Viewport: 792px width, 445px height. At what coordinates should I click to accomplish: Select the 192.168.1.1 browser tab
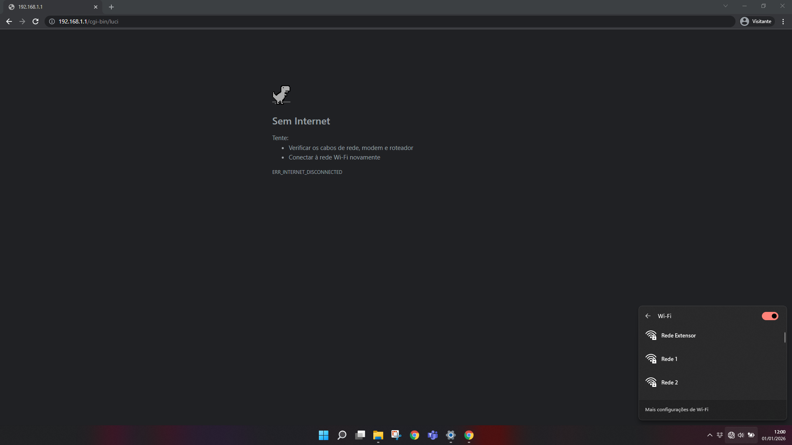tap(49, 7)
